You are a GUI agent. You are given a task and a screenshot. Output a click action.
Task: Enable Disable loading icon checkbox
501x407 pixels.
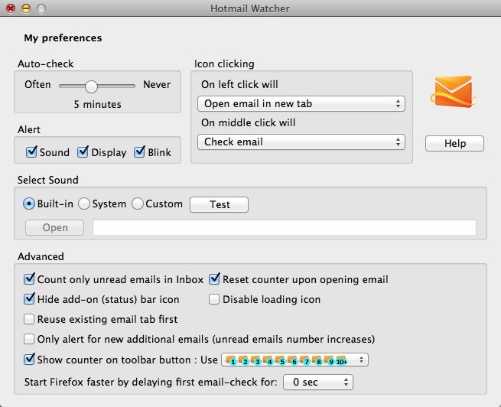tap(214, 299)
